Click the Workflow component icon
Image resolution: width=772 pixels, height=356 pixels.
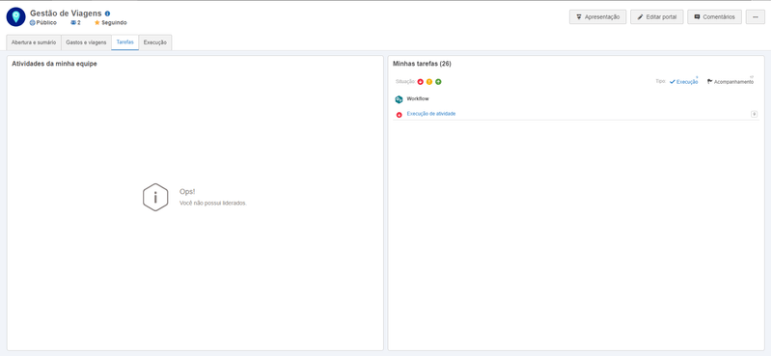coord(399,99)
